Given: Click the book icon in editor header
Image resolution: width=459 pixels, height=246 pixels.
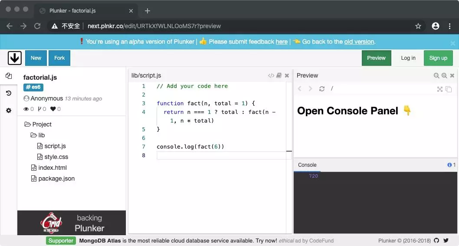Looking at the screenshot, I should tap(279, 75).
